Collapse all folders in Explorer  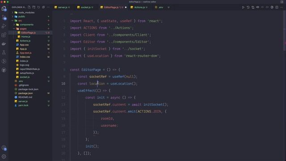click(43, 7)
